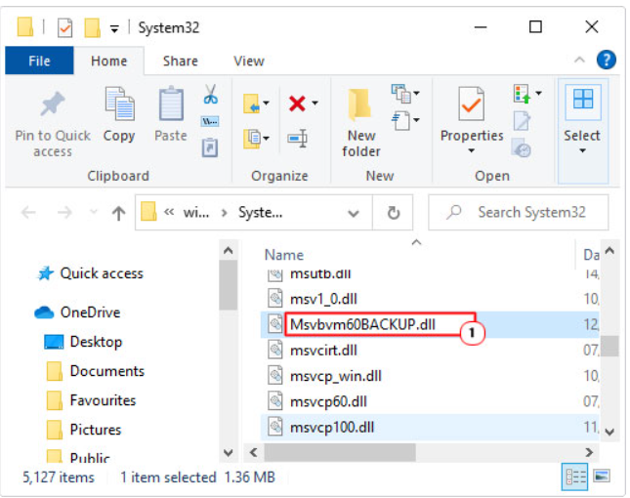Click horizontal scrollbar thumb in file list

click(340, 452)
